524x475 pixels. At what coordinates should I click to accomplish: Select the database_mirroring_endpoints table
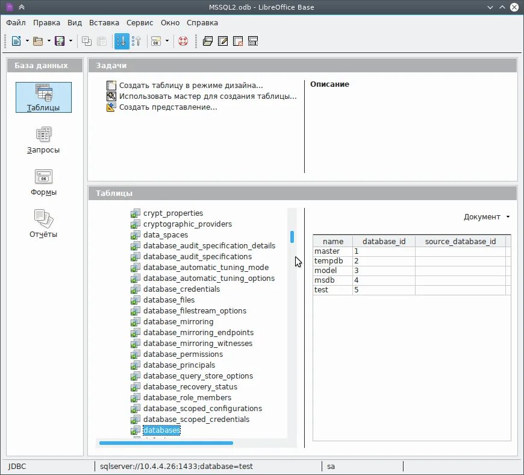pos(199,333)
